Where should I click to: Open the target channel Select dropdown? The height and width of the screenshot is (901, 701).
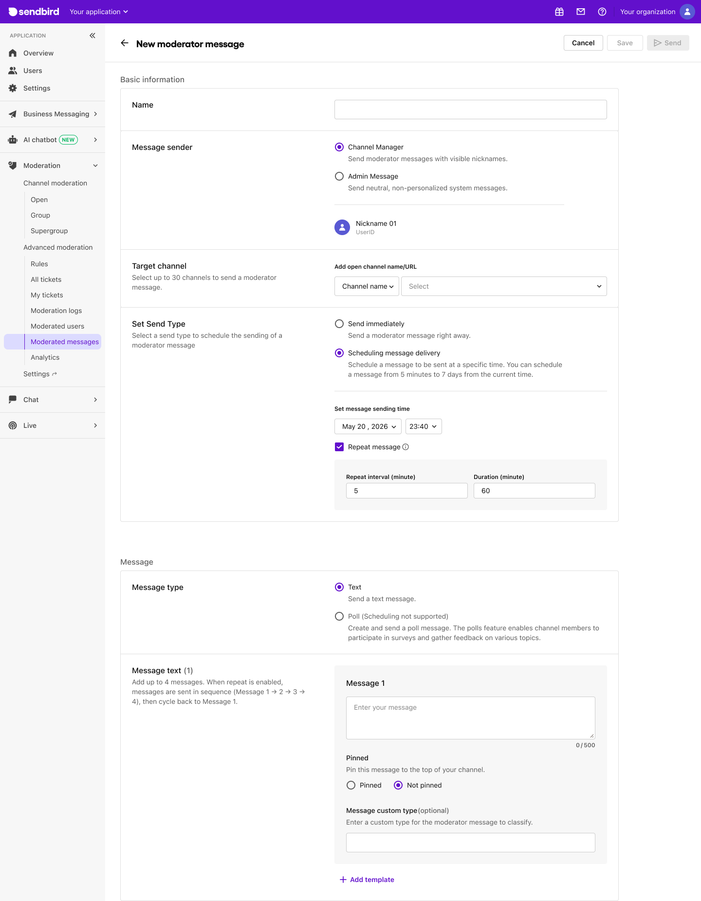coord(504,286)
